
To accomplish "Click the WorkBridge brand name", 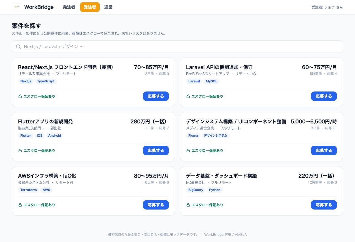I will pos(39,7).
